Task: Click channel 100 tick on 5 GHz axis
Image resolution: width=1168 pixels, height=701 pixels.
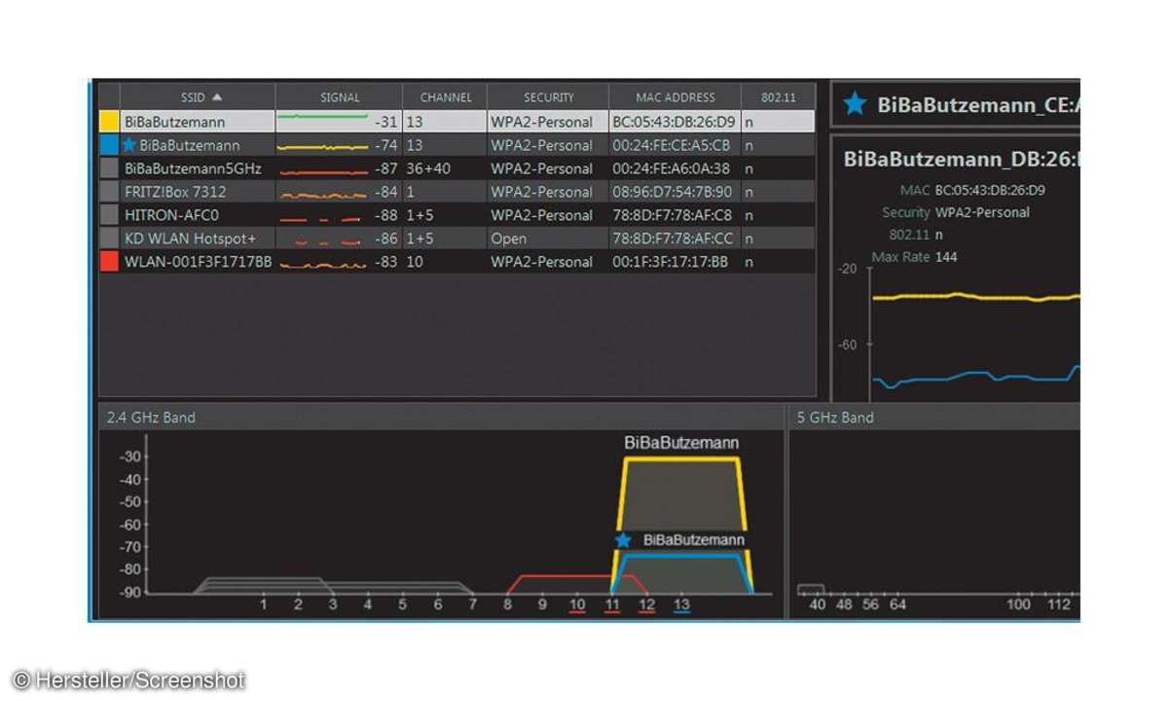Action: tap(1019, 606)
